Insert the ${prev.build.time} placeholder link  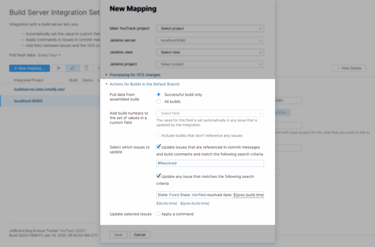click(195, 203)
